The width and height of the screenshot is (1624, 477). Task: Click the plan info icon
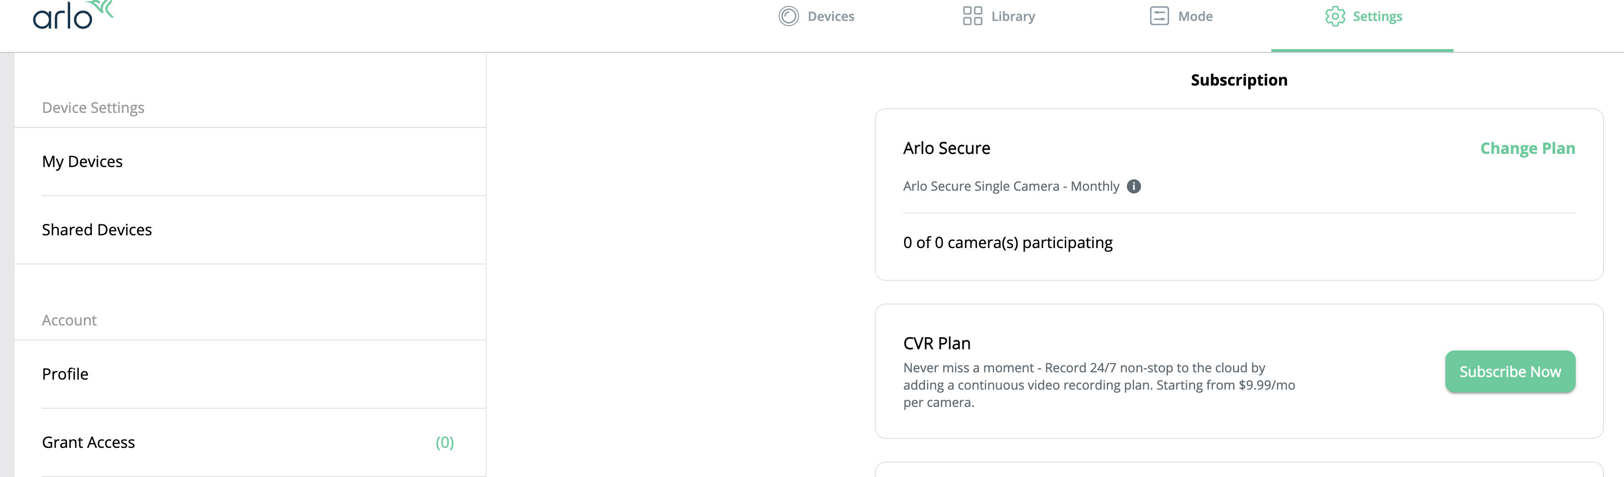[1134, 187]
